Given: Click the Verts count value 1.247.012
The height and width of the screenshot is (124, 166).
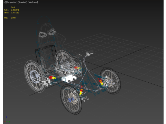Looking at the screenshot, I should (15, 13).
